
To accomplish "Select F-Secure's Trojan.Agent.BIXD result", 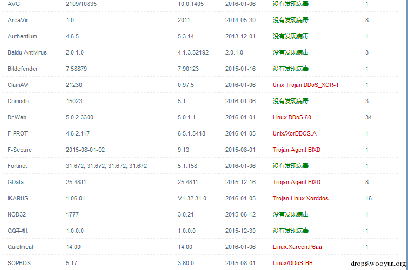I will pos(296,150).
